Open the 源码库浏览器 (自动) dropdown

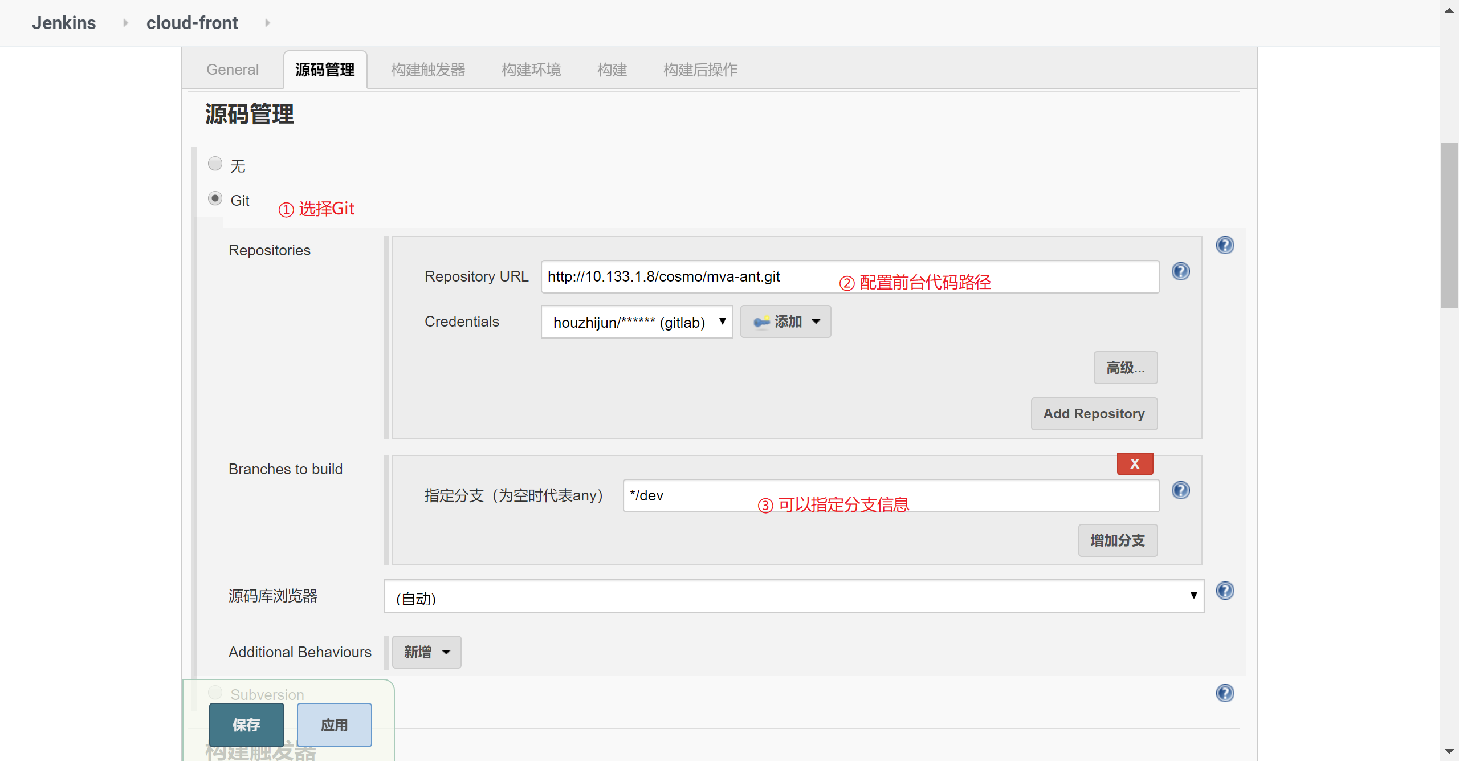click(x=793, y=596)
